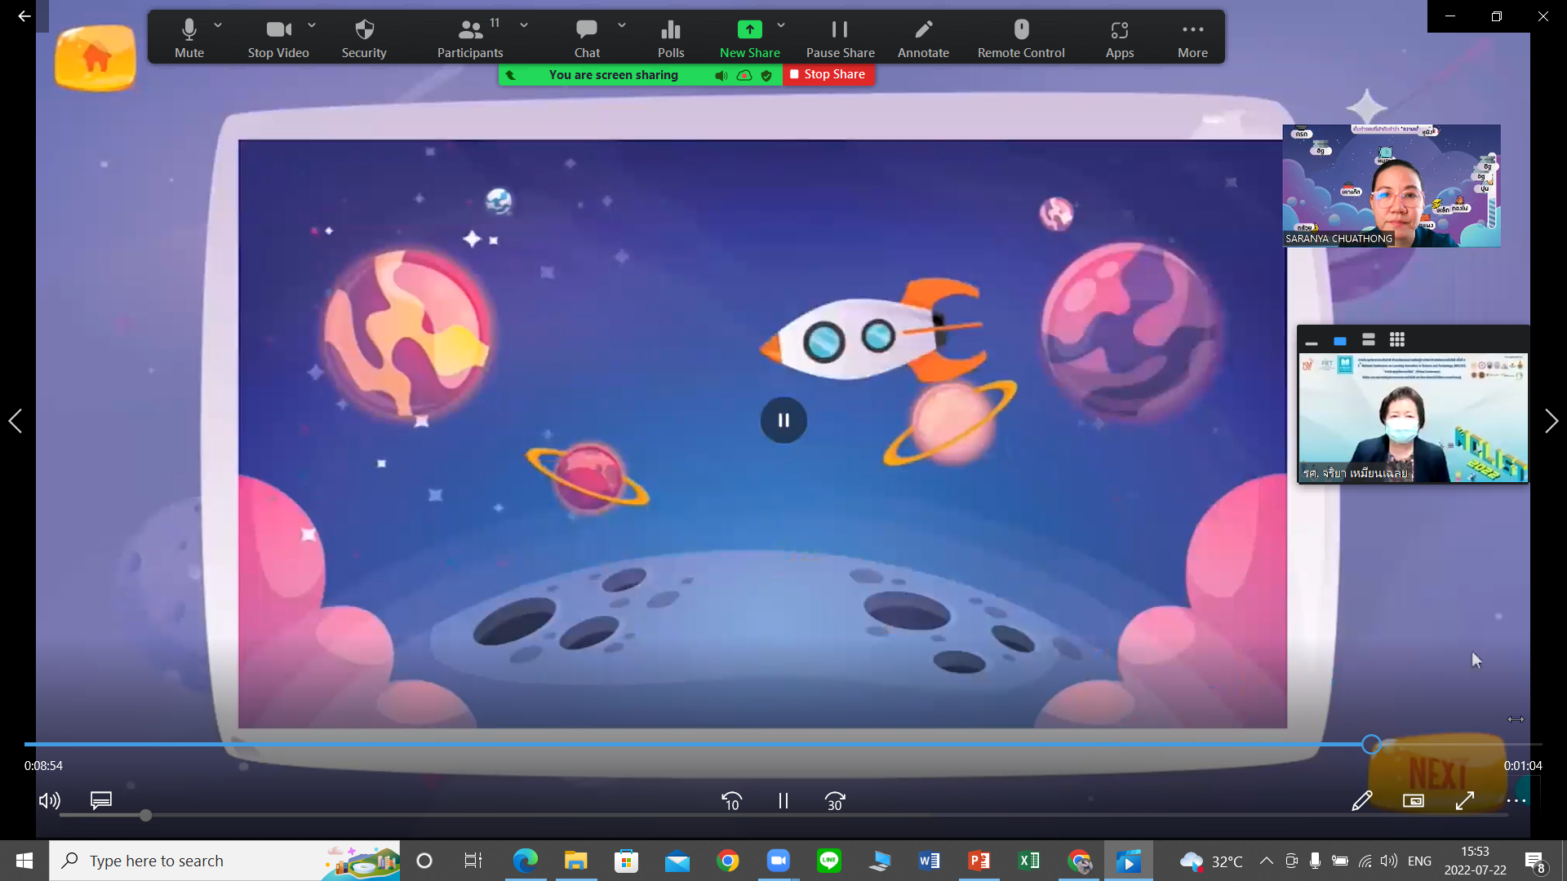Screen dimensions: 1567x881
Task: Expand Participants options chevron
Action: click(x=524, y=26)
